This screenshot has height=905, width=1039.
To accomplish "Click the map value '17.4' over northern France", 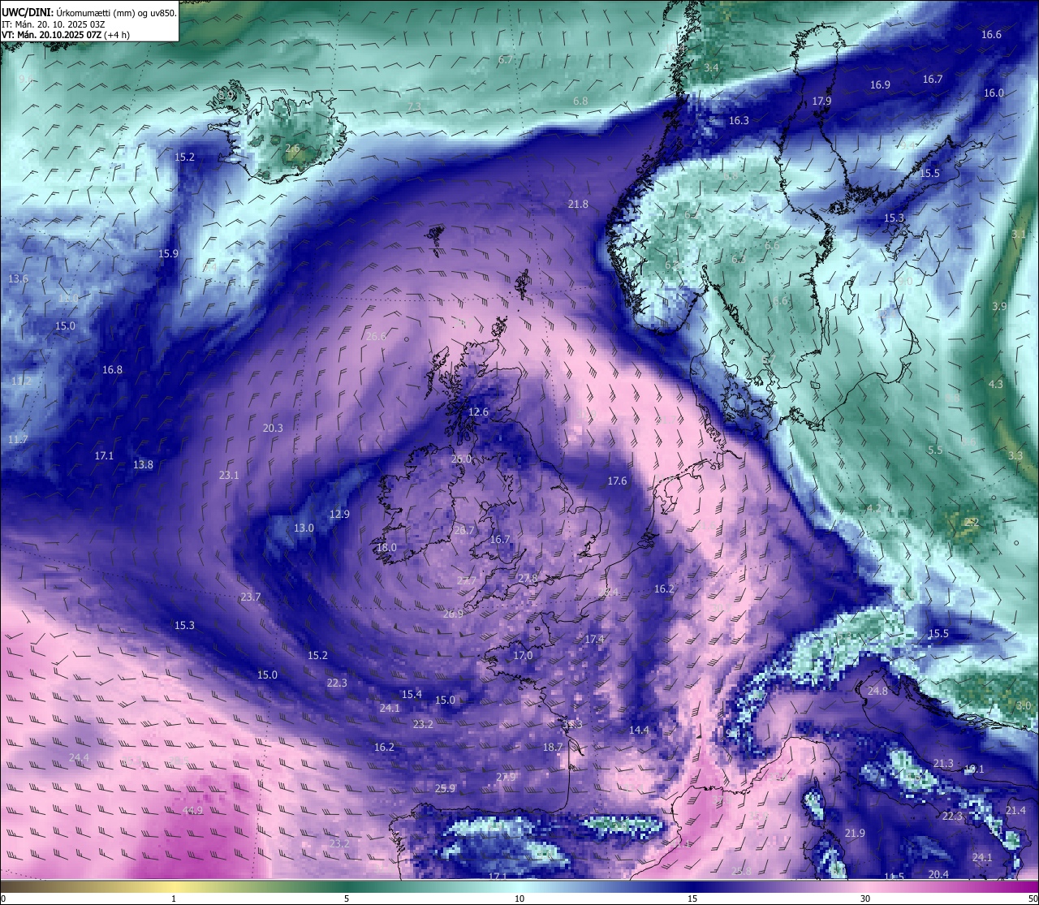I will pyautogui.click(x=594, y=640).
